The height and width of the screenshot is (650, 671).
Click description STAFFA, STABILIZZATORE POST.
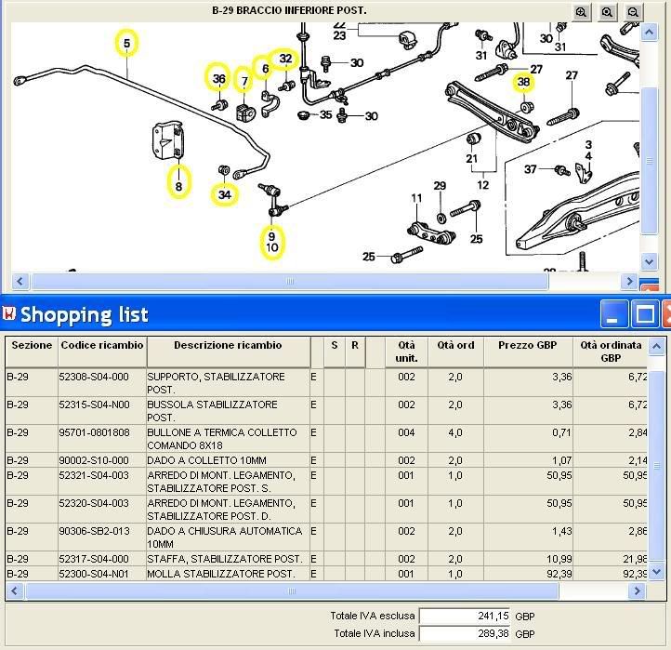click(225, 559)
